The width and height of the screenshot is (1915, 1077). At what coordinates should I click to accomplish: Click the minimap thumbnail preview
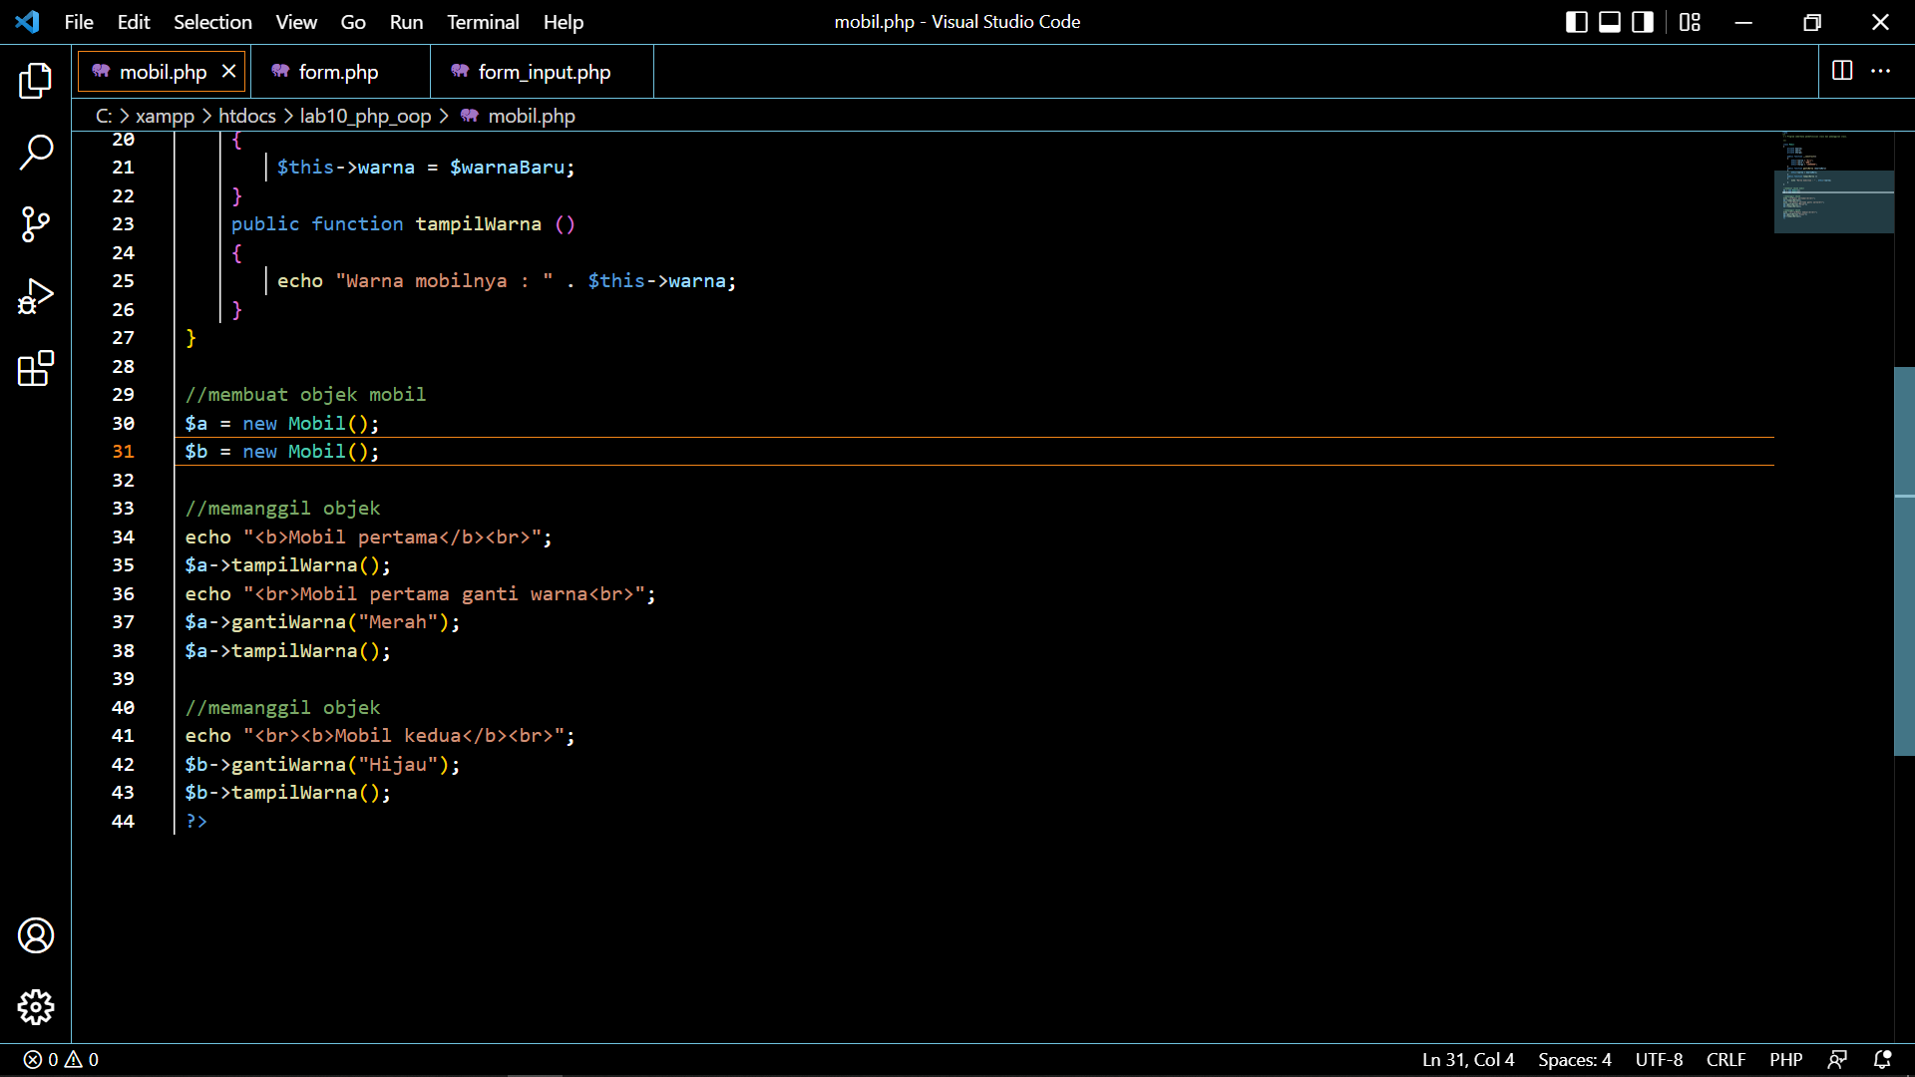(x=1833, y=184)
